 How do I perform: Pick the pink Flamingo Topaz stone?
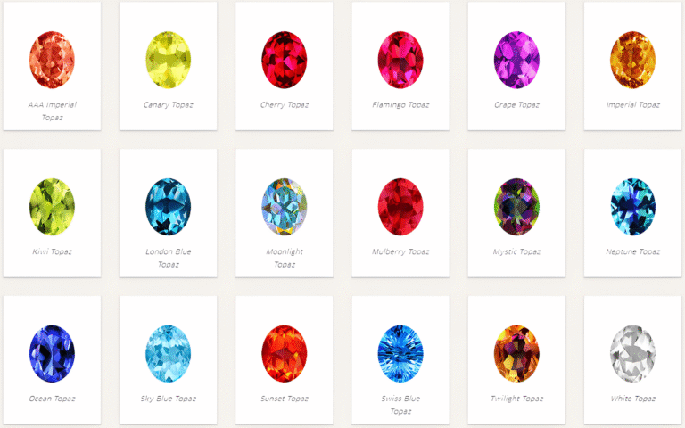click(x=400, y=60)
